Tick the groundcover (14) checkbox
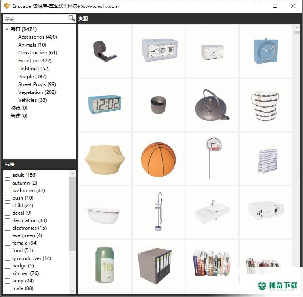The height and width of the screenshot is (297, 303). click(7, 258)
